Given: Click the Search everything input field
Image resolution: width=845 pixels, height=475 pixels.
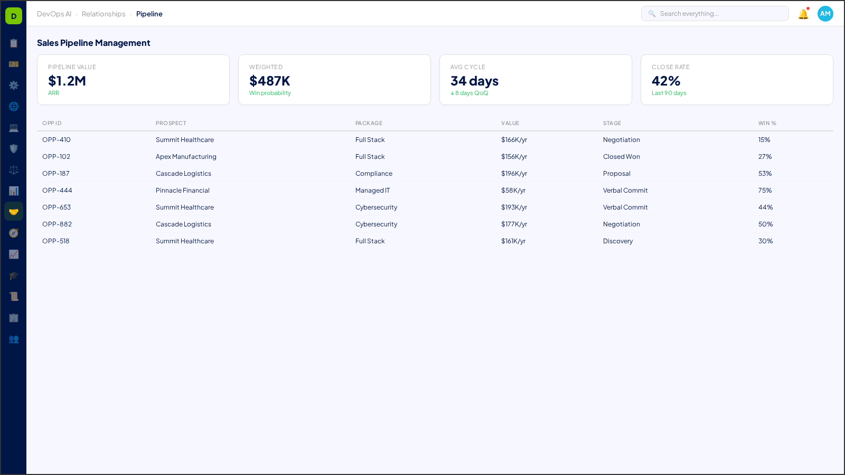Looking at the screenshot, I should click(715, 13).
